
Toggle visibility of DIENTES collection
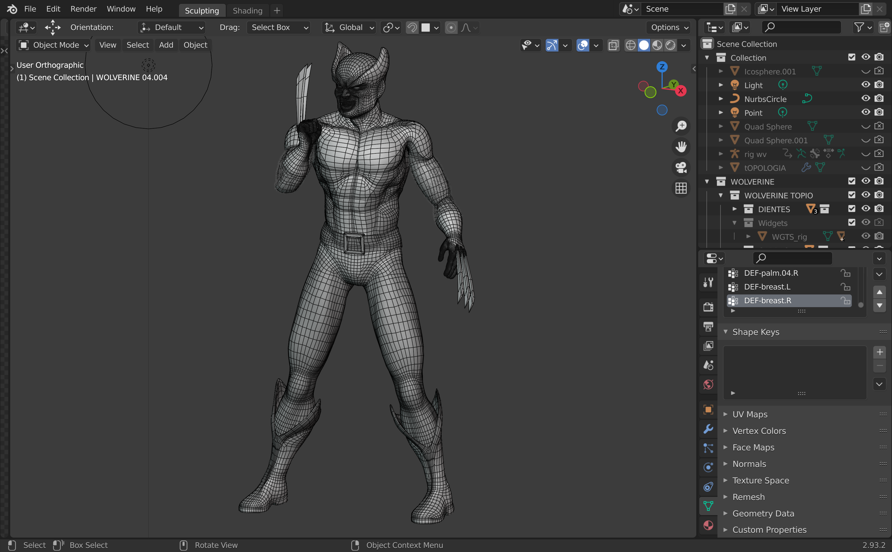[x=865, y=209]
